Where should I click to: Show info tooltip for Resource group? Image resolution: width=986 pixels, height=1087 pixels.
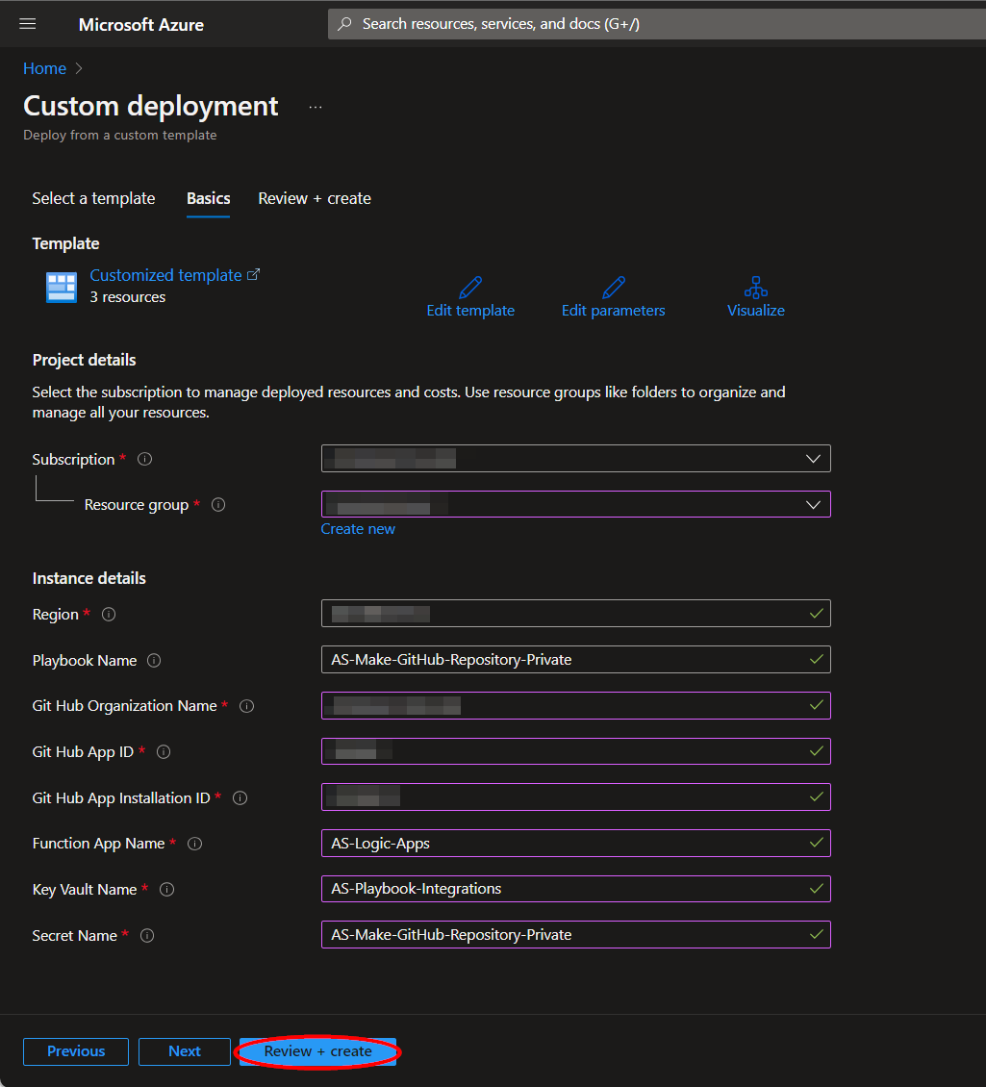(218, 505)
